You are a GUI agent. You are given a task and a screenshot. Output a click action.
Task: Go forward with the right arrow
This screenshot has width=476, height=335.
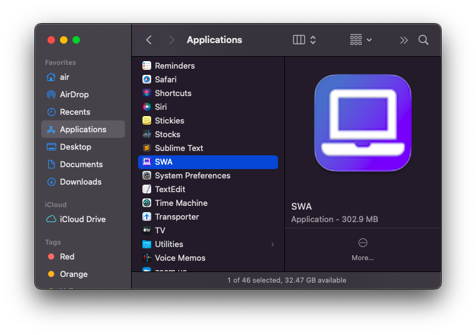pyautogui.click(x=172, y=40)
